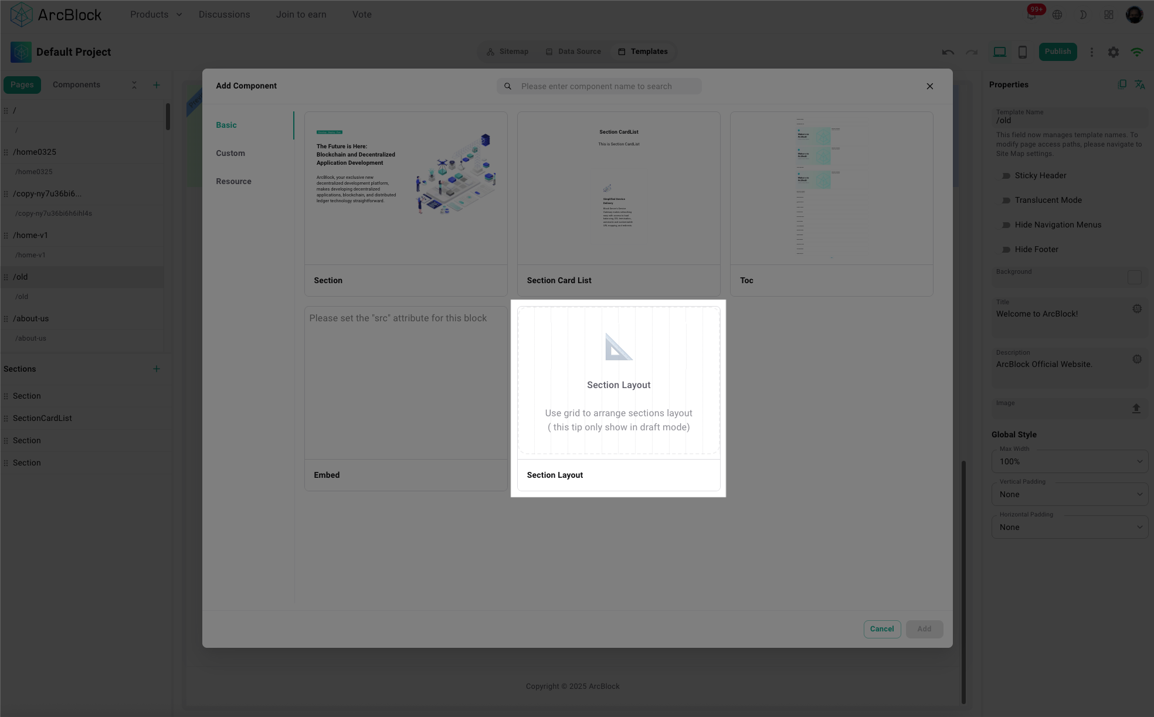The width and height of the screenshot is (1154, 717).
Task: Click dark mode moon icon
Action: (1082, 15)
